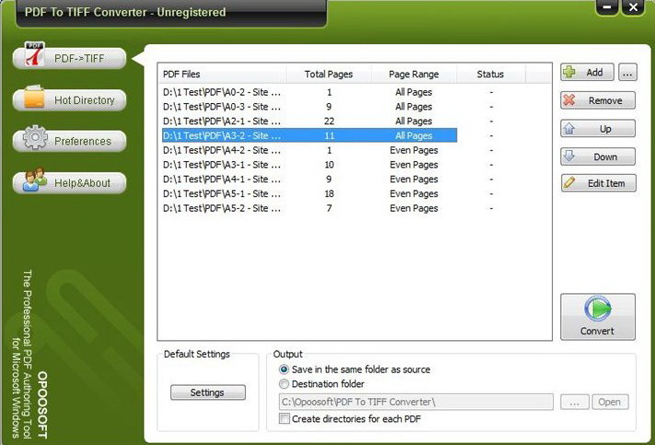This screenshot has height=445, width=655.
Task: Click All Pages in the A0-2 row
Action: pos(414,92)
